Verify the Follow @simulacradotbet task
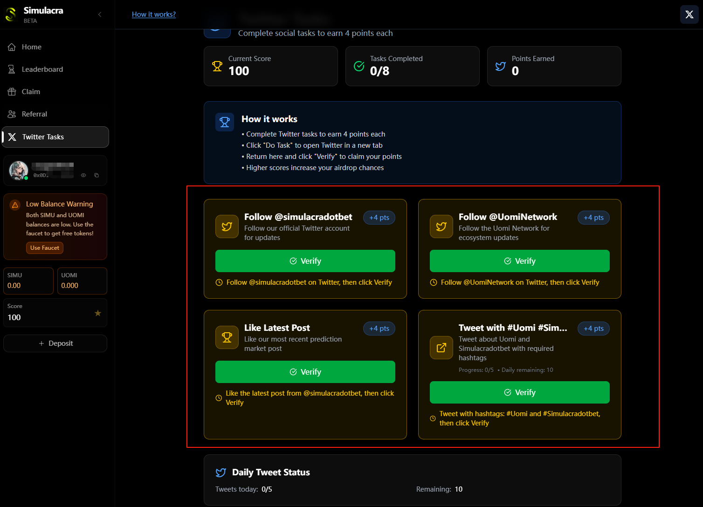 point(305,261)
